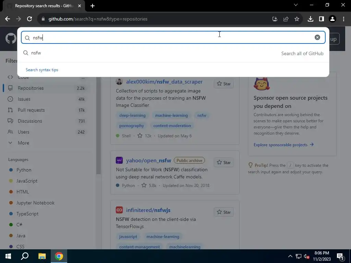Click the browser address bar URL
This screenshot has width=351, height=263.
coord(98,19)
